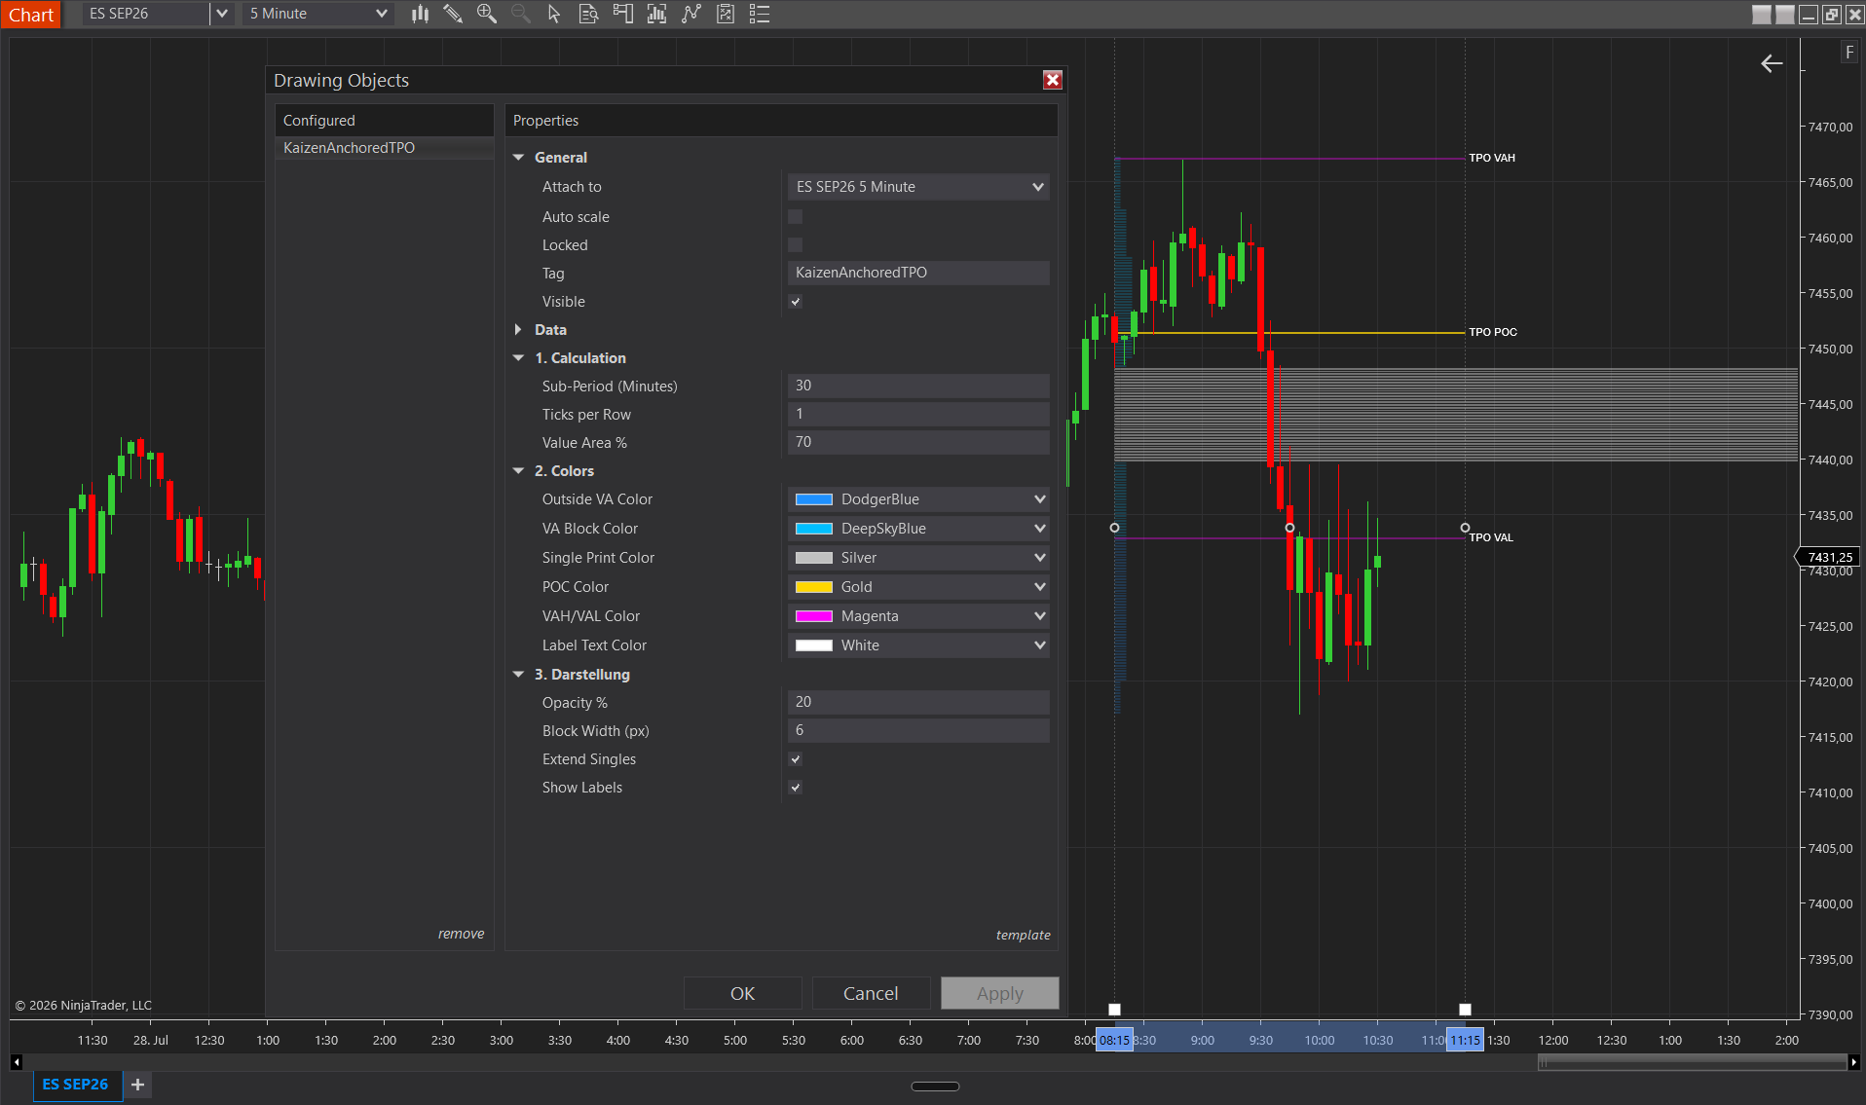Click the template link
1866x1105 pixels.
point(1023,935)
